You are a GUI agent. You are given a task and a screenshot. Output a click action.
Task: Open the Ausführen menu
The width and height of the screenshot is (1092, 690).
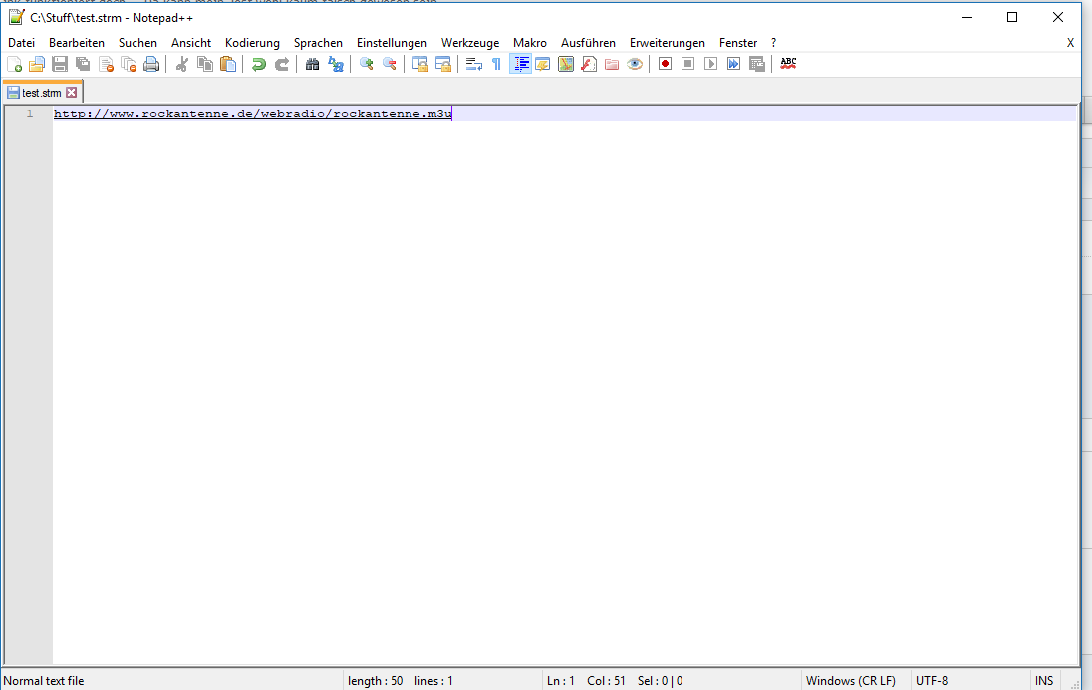(x=589, y=43)
